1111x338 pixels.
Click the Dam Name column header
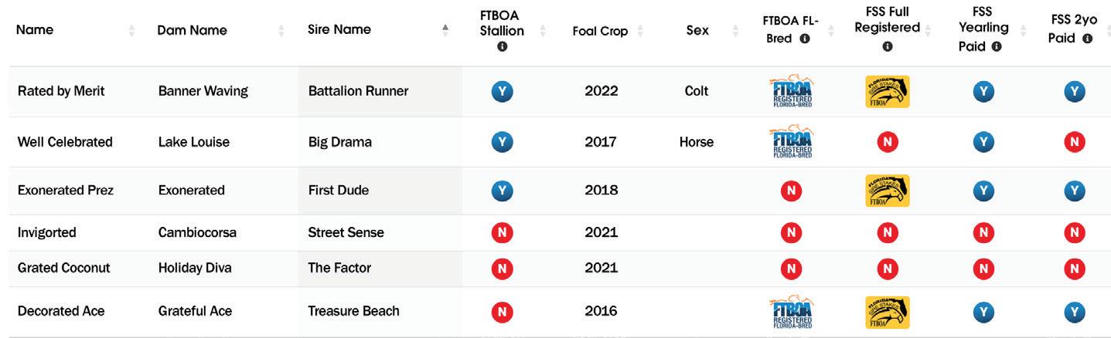[x=192, y=31]
